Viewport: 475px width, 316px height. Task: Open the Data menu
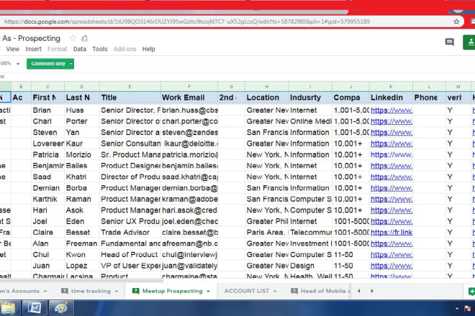tap(80, 49)
